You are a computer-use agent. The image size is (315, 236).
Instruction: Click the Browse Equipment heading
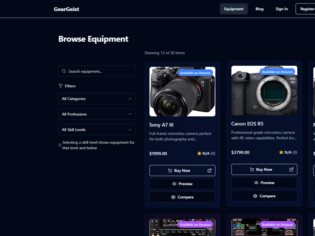93,39
